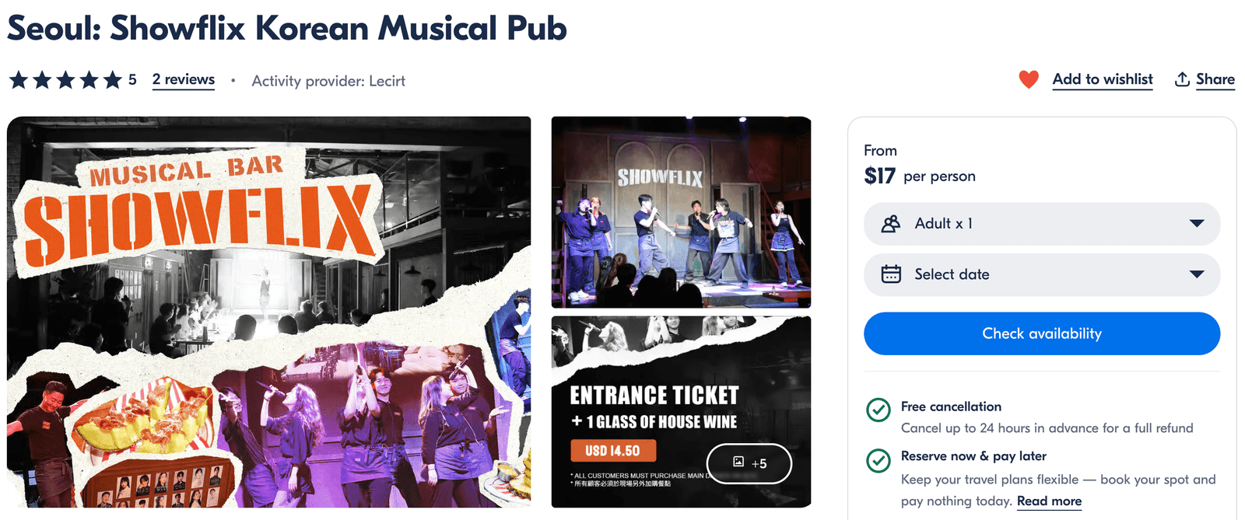Viewport: 1245px width, 520px height.
Task: Click the Add to wishlist link
Action: pyautogui.click(x=1102, y=79)
